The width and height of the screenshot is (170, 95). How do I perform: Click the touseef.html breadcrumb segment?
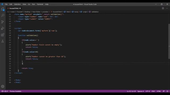56,12
